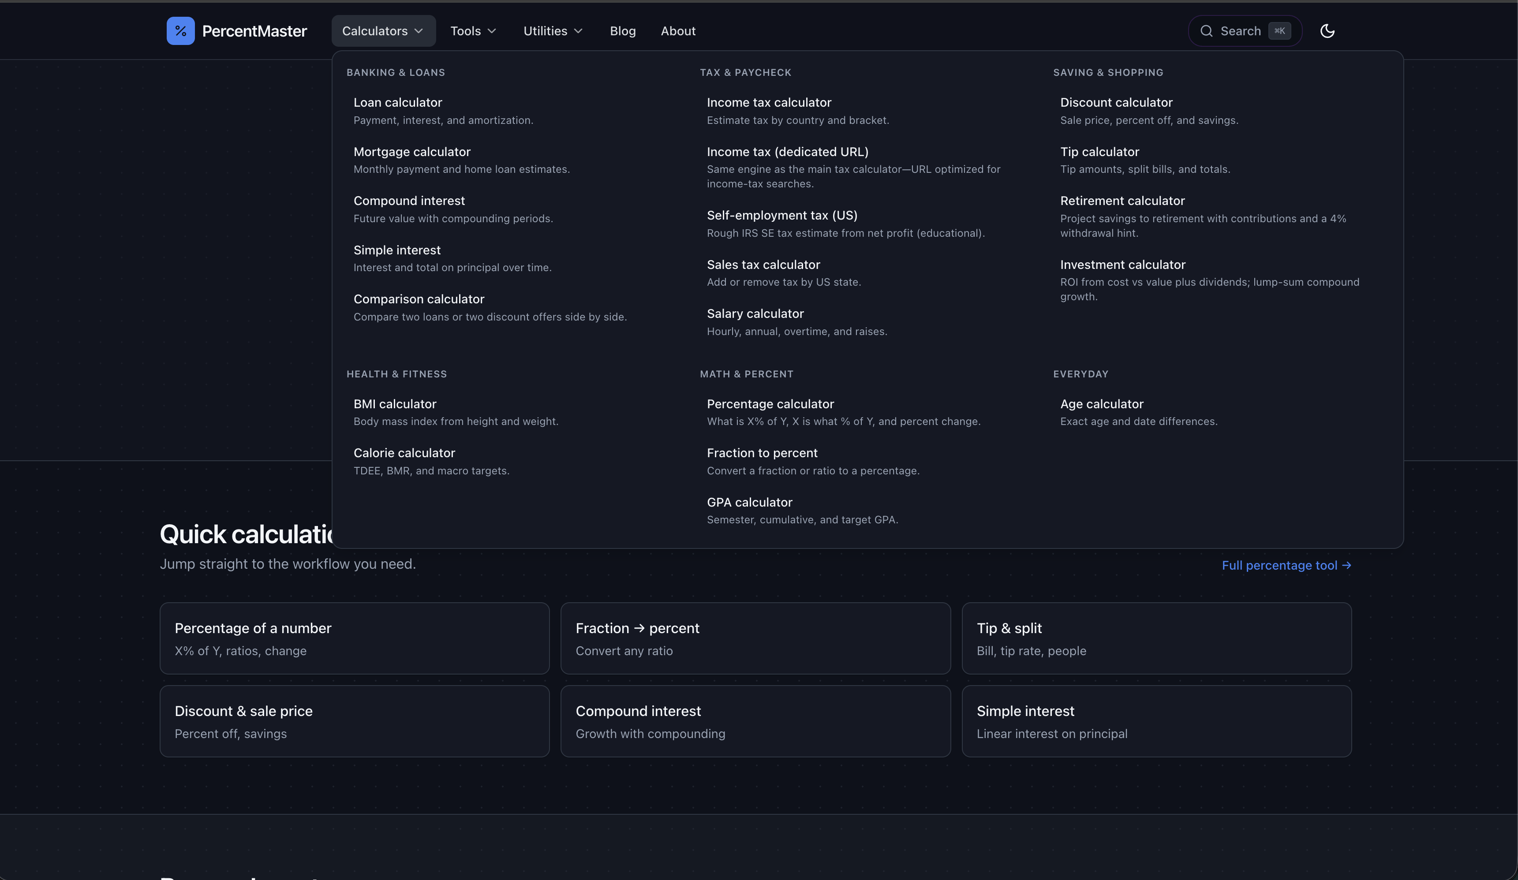The width and height of the screenshot is (1518, 880).
Task: Open the BMI calculator
Action: tap(395, 403)
